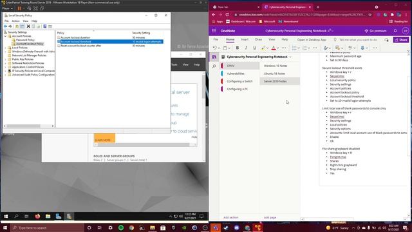Collapse Account Policies tree node
The height and width of the screenshot is (232, 412).
tap(6, 36)
